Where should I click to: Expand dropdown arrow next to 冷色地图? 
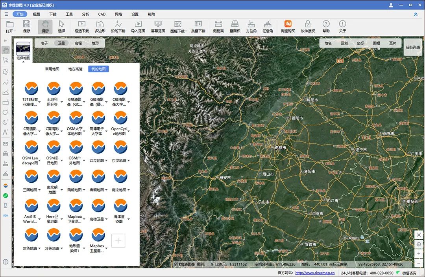tap(61, 248)
